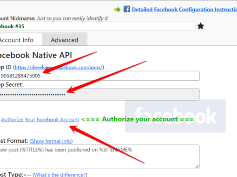This screenshot has width=237, height=177.
Task: Open Show format info link
Action: (x=51, y=141)
